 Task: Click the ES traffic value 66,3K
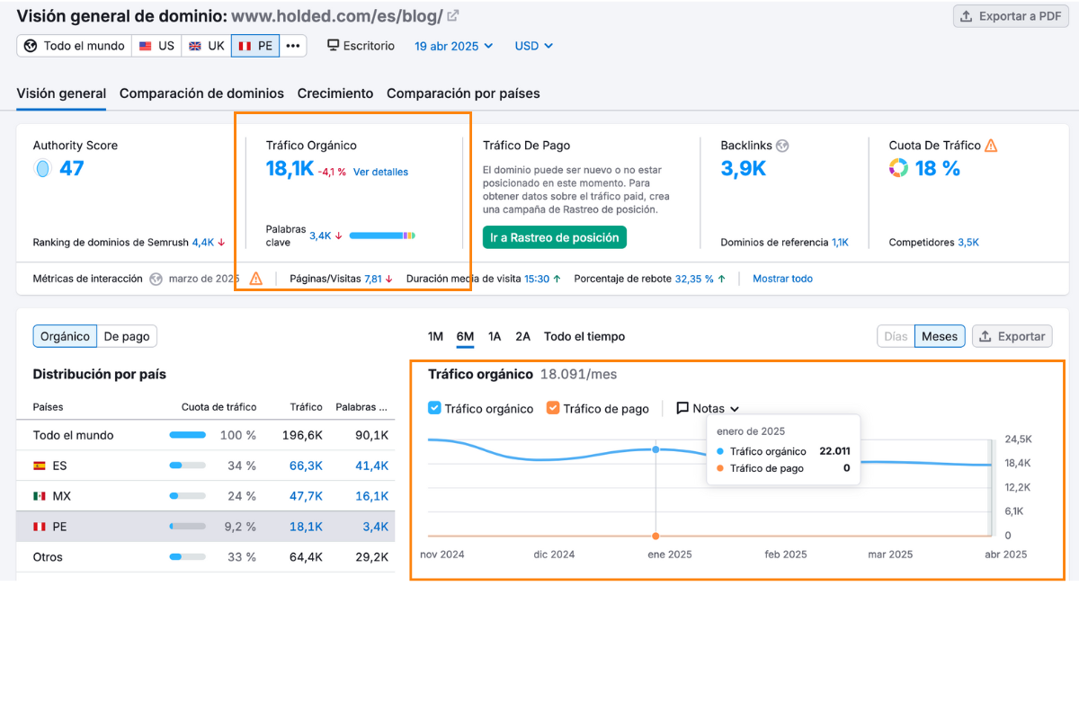pos(306,466)
